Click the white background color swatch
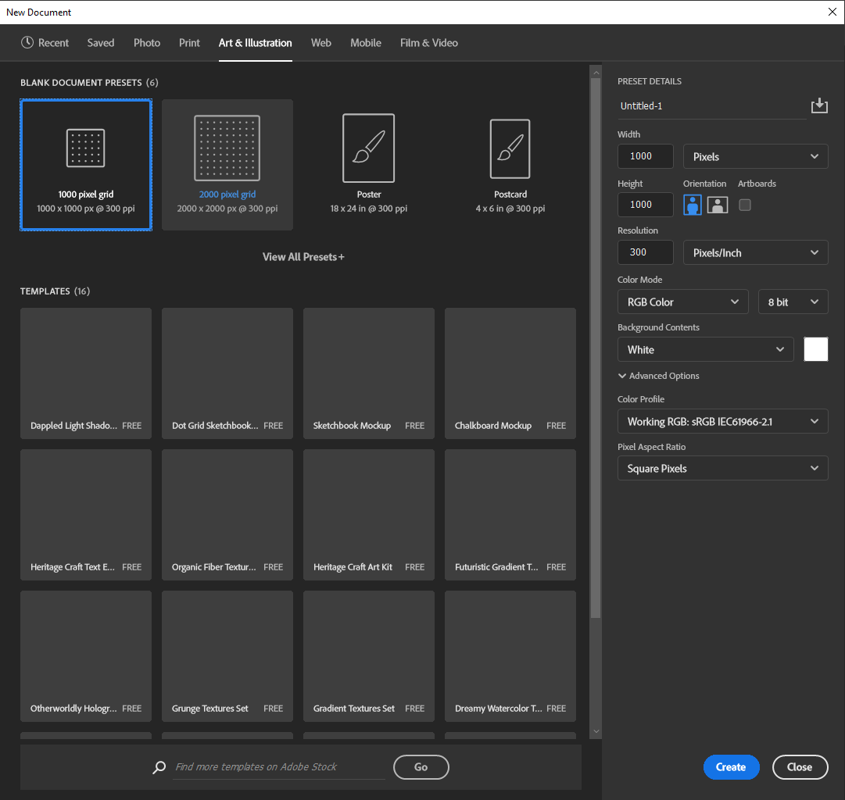 pyautogui.click(x=815, y=349)
